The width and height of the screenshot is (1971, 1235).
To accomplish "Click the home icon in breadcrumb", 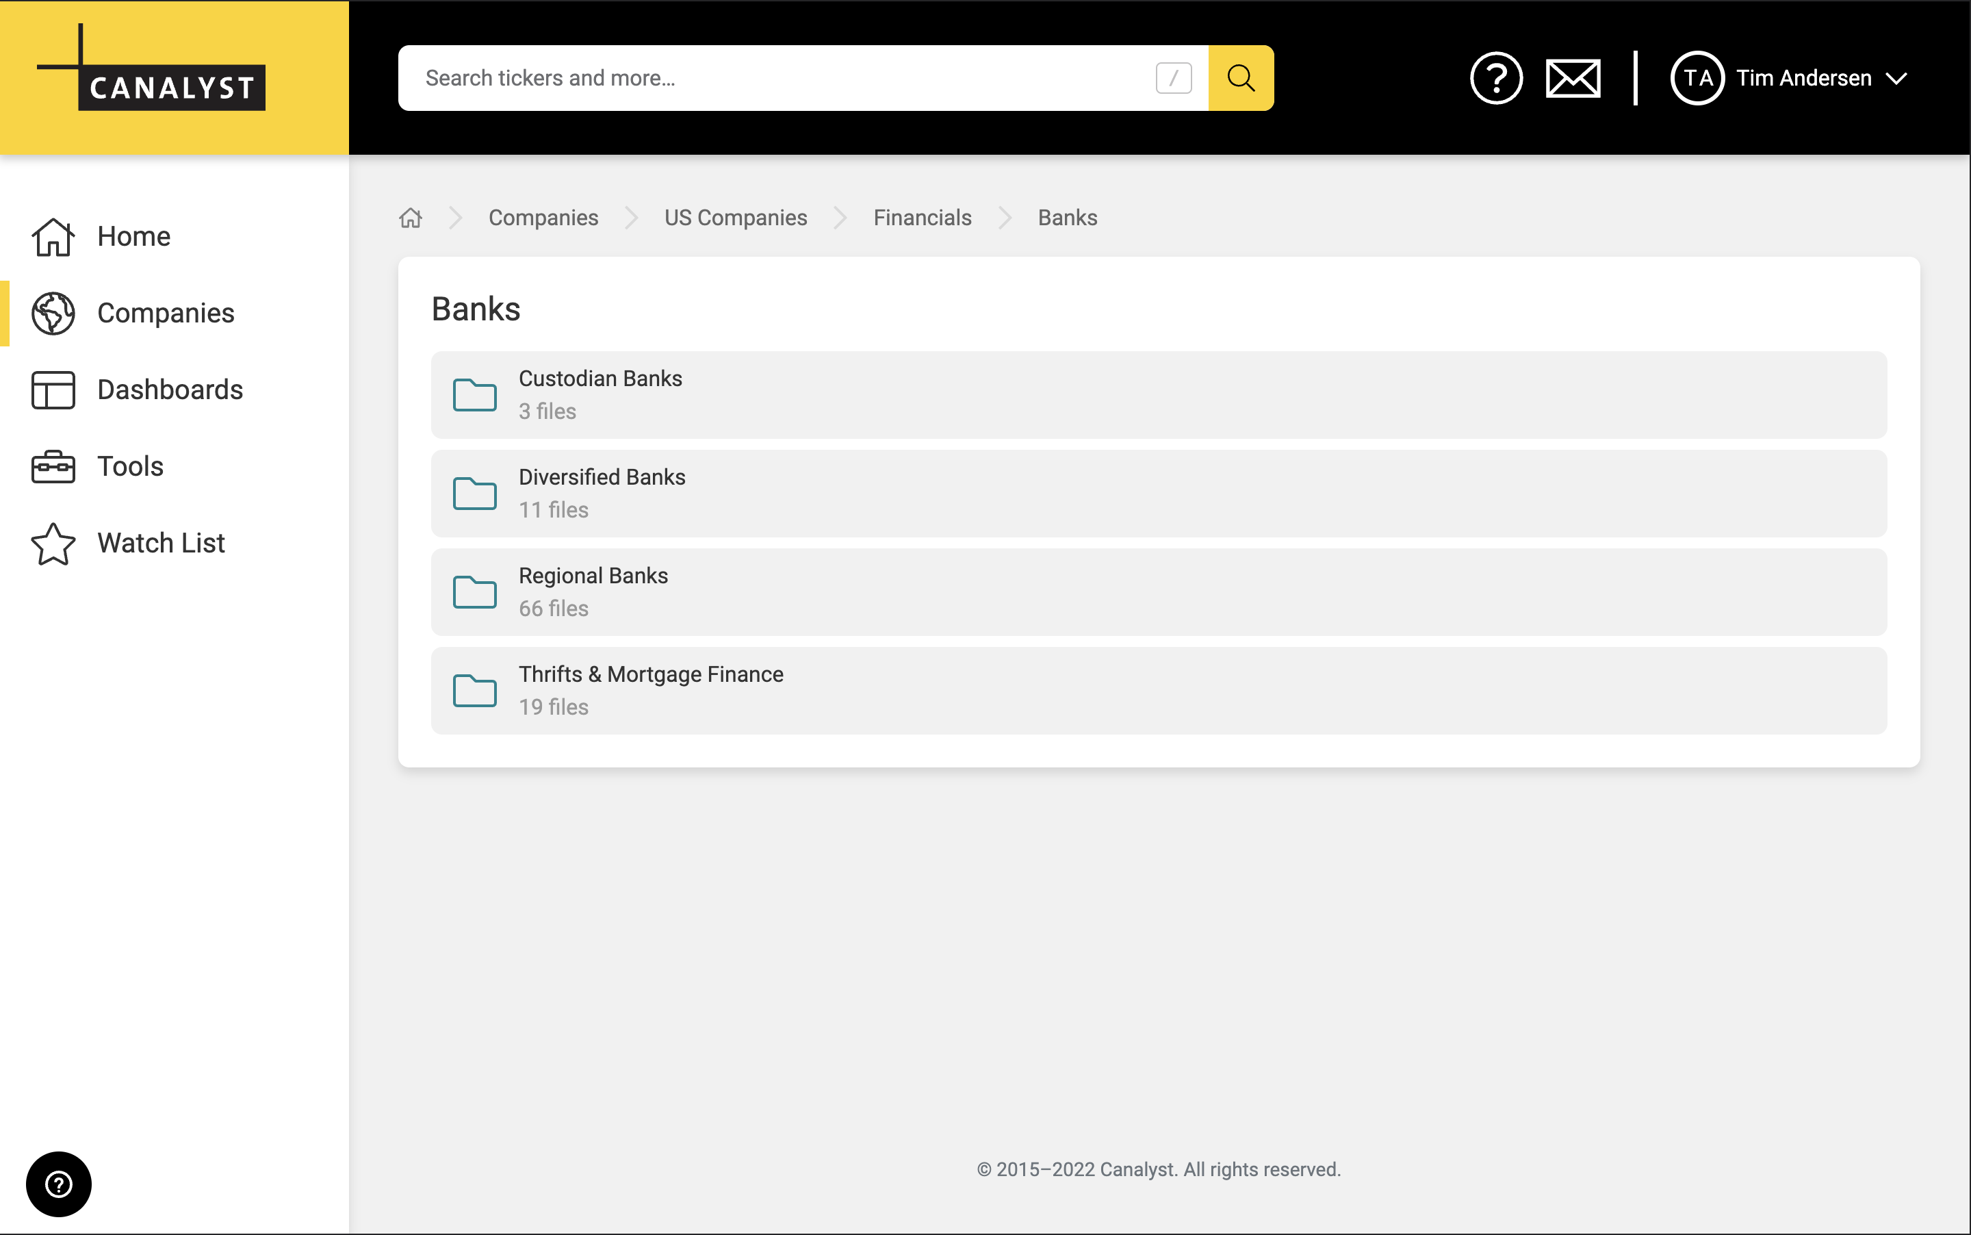I will coord(411,218).
